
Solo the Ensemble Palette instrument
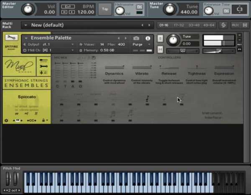tap(160, 39)
